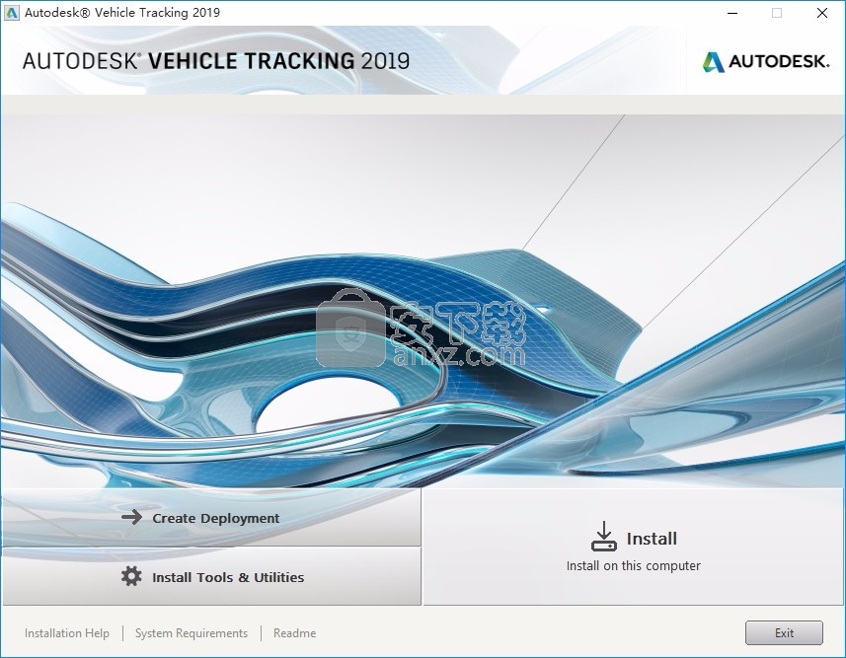
Task: Click the installer title bar app icon
Action: [x=11, y=13]
